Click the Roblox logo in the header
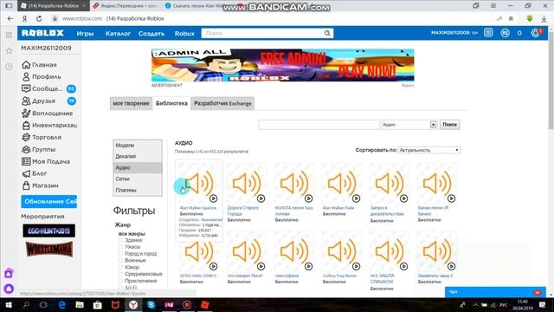Screen dimensions: 554x312 coord(42,33)
